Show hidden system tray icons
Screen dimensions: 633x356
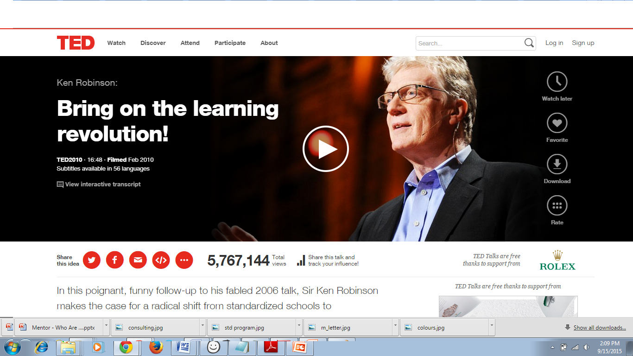coord(552,347)
